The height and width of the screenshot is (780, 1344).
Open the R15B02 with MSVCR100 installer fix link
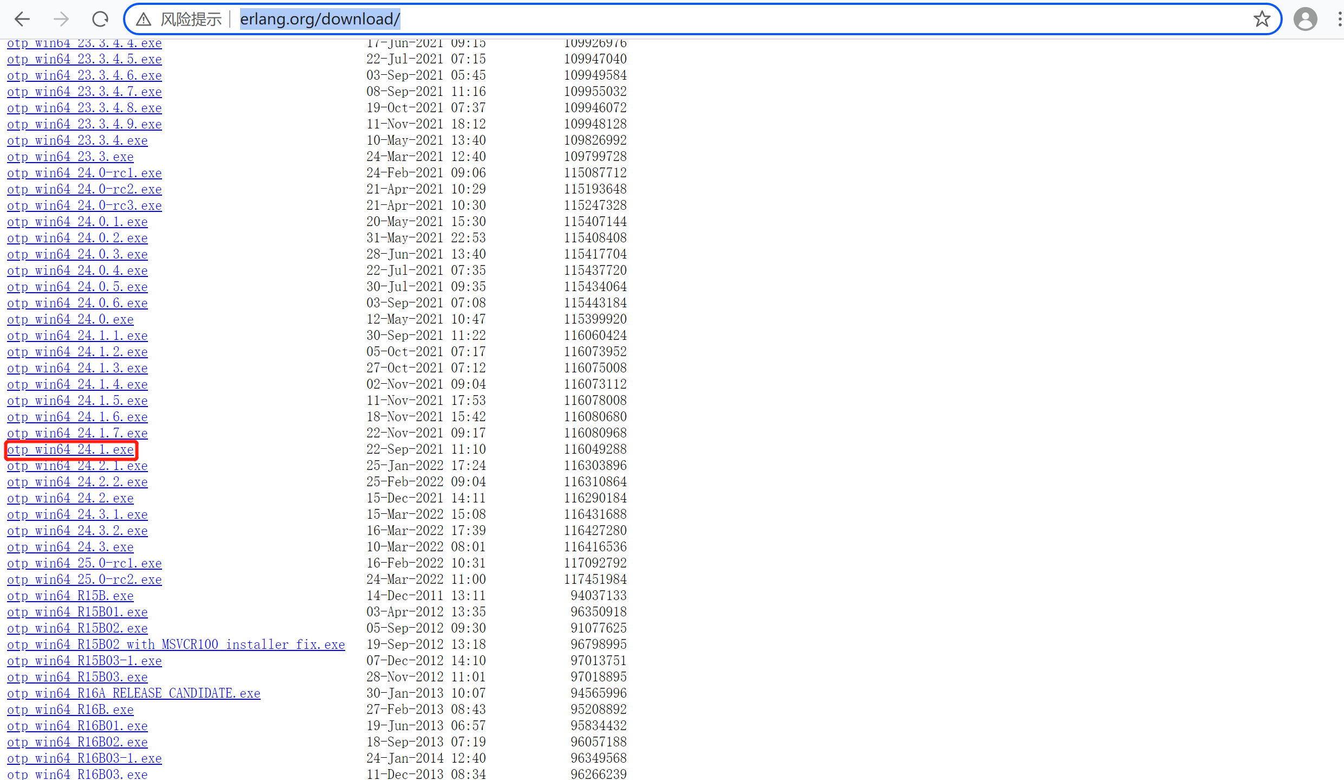click(x=176, y=644)
